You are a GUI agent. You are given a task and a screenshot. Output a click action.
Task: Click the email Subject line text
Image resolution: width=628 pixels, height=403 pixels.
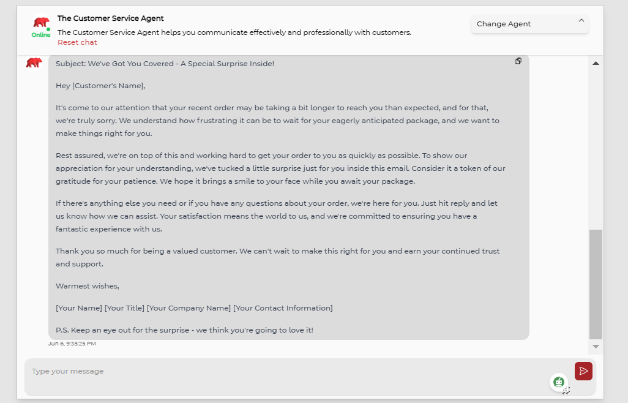point(165,64)
